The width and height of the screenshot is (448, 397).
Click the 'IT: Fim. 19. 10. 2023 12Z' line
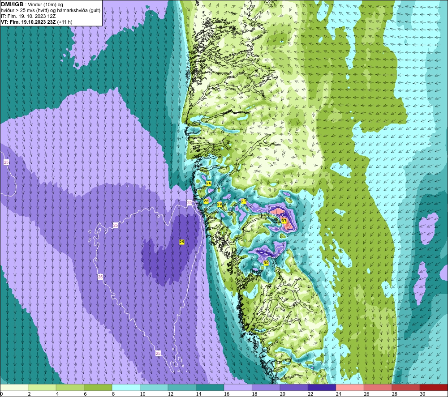pos(28,16)
